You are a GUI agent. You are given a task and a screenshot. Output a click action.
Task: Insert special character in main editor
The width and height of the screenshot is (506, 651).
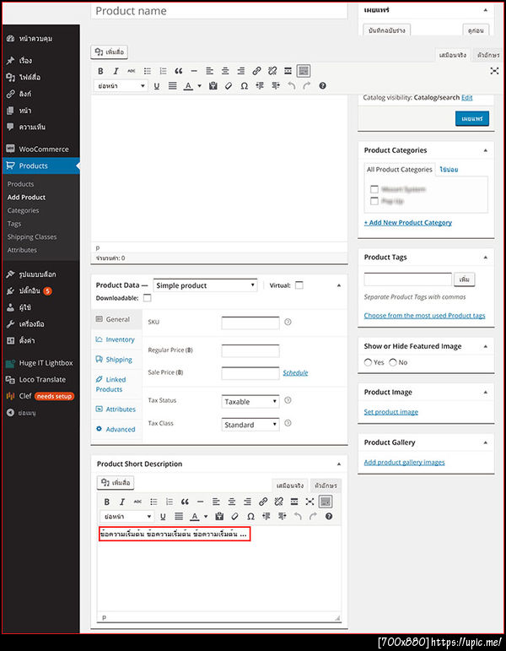click(245, 86)
